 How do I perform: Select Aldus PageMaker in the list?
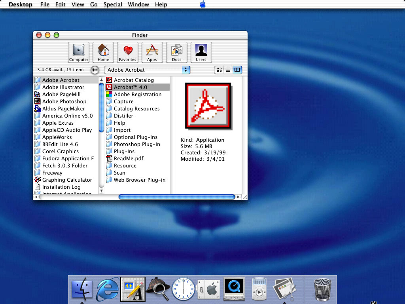pos(66,108)
